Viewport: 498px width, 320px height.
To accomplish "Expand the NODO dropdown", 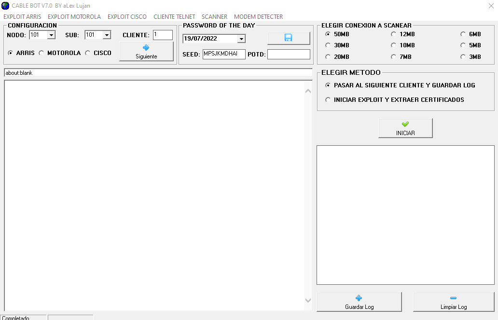I will pos(51,35).
